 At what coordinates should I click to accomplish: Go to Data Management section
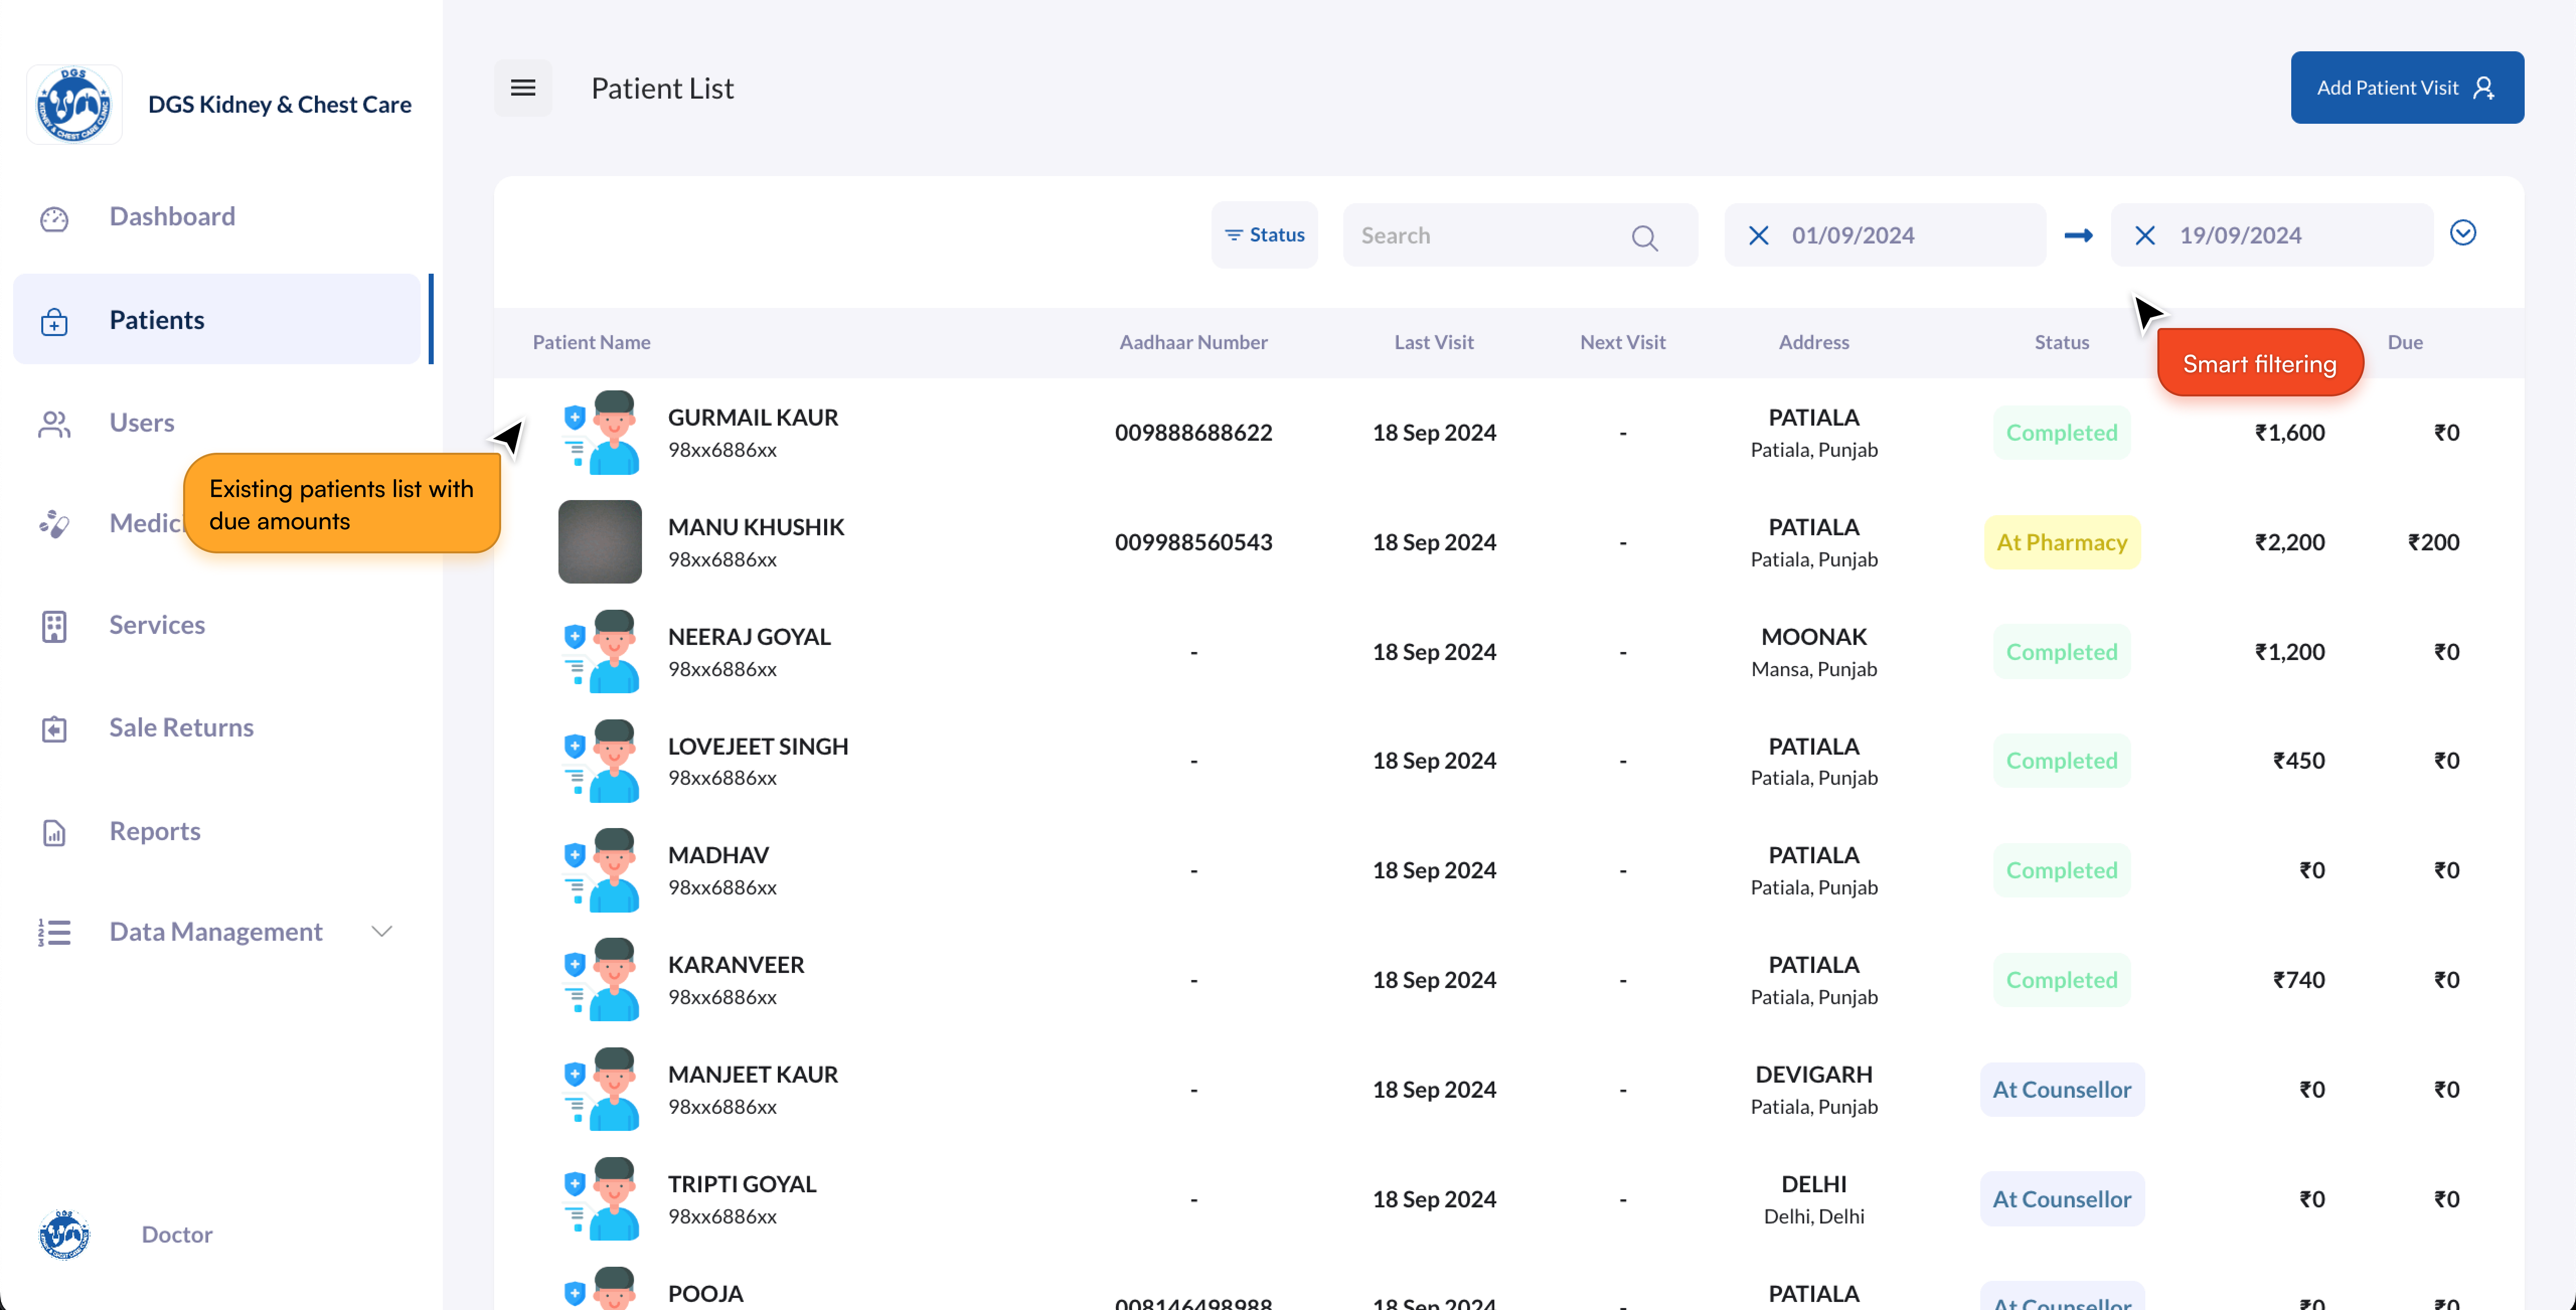pos(215,931)
